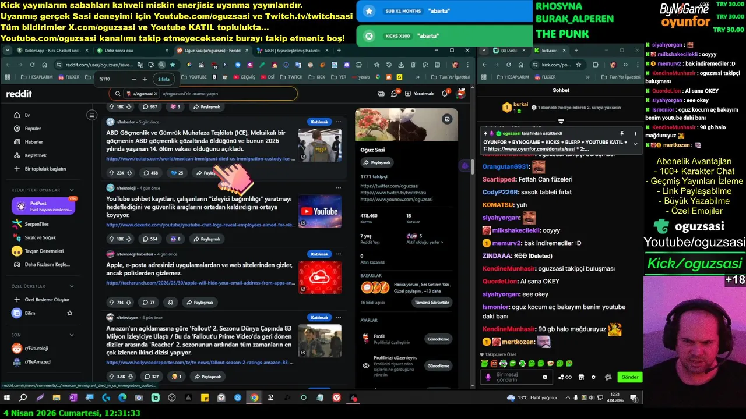The image size is (746, 419).
Task: Click the Gönder button in Kick chat
Action: 629,377
